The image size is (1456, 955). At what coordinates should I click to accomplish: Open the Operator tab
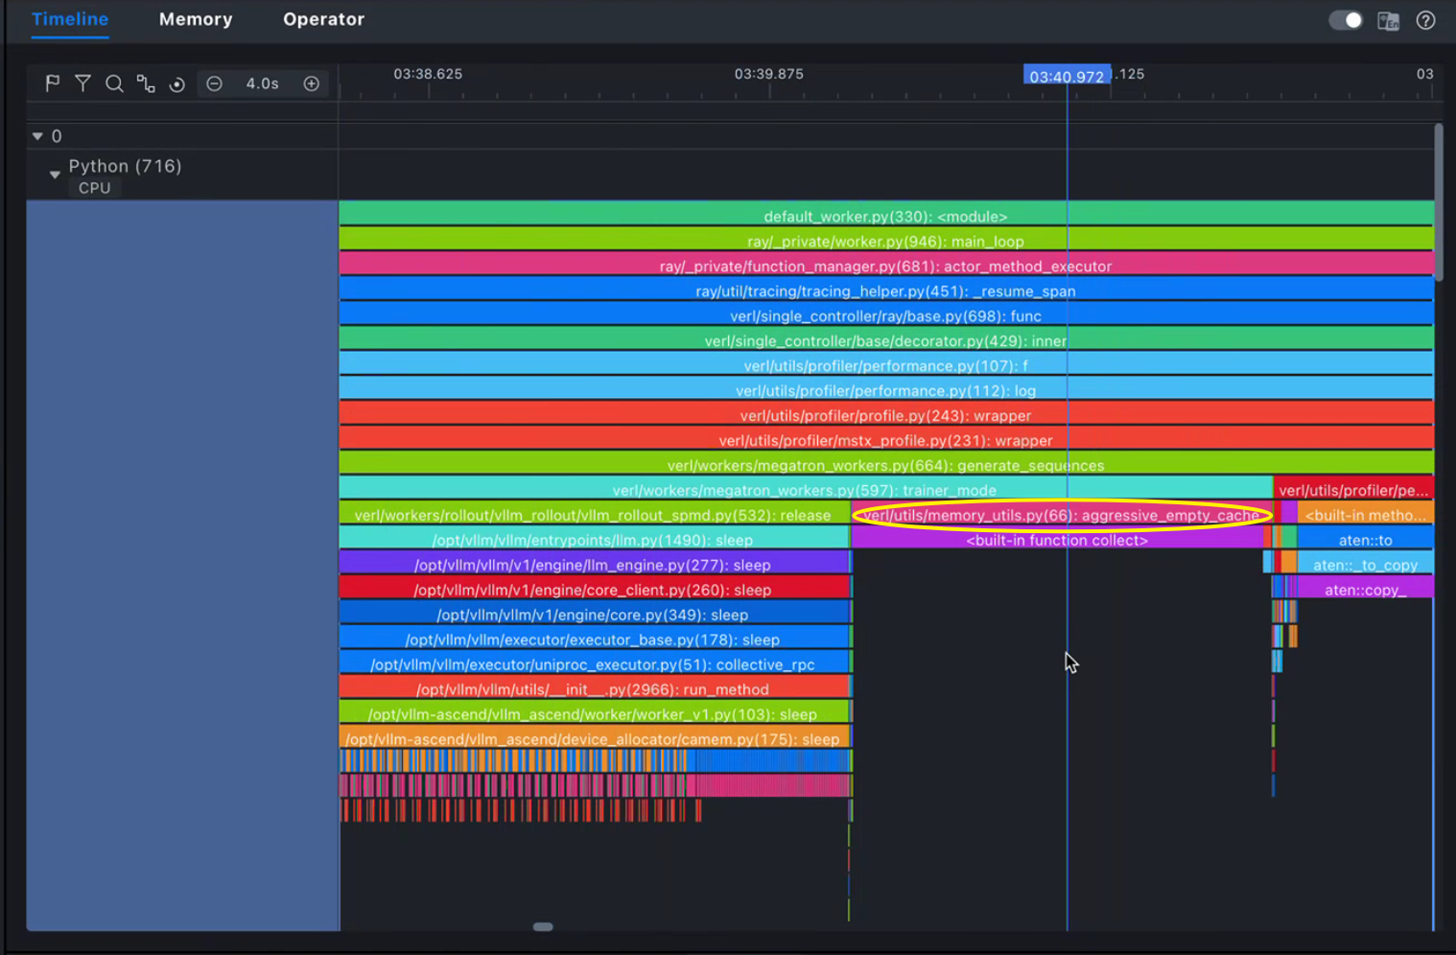[x=323, y=19]
